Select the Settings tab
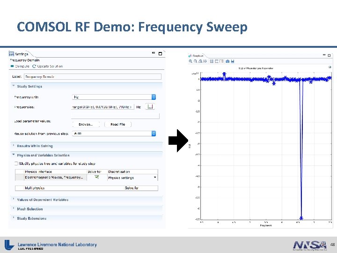 click(19, 54)
